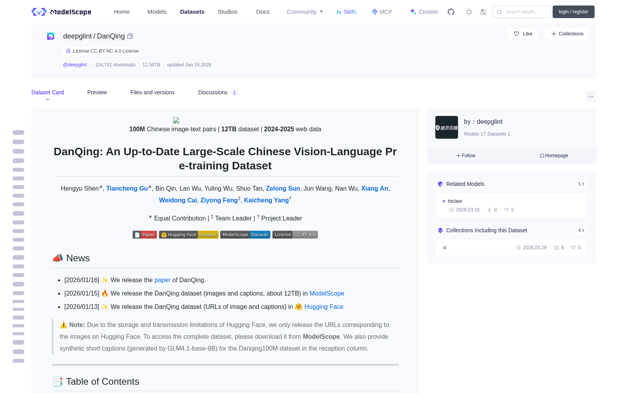This screenshot has height=393, width=628.
Task: Click the Hugging Face Dataset badge
Action: pos(189,235)
